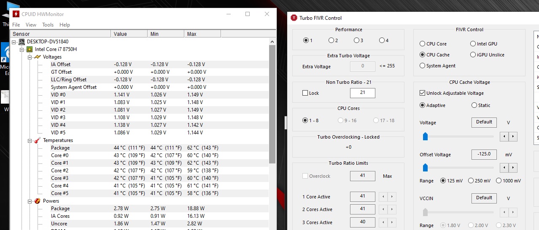The image size is (539, 230).
Task: Collapse the Voltages tree section
Action: coord(30,57)
